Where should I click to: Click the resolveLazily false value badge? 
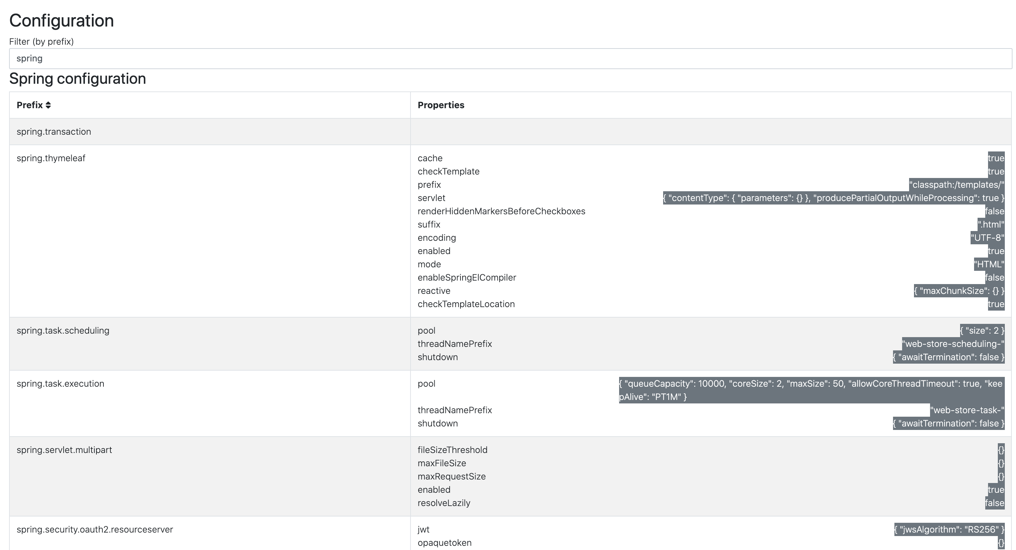pyautogui.click(x=994, y=503)
